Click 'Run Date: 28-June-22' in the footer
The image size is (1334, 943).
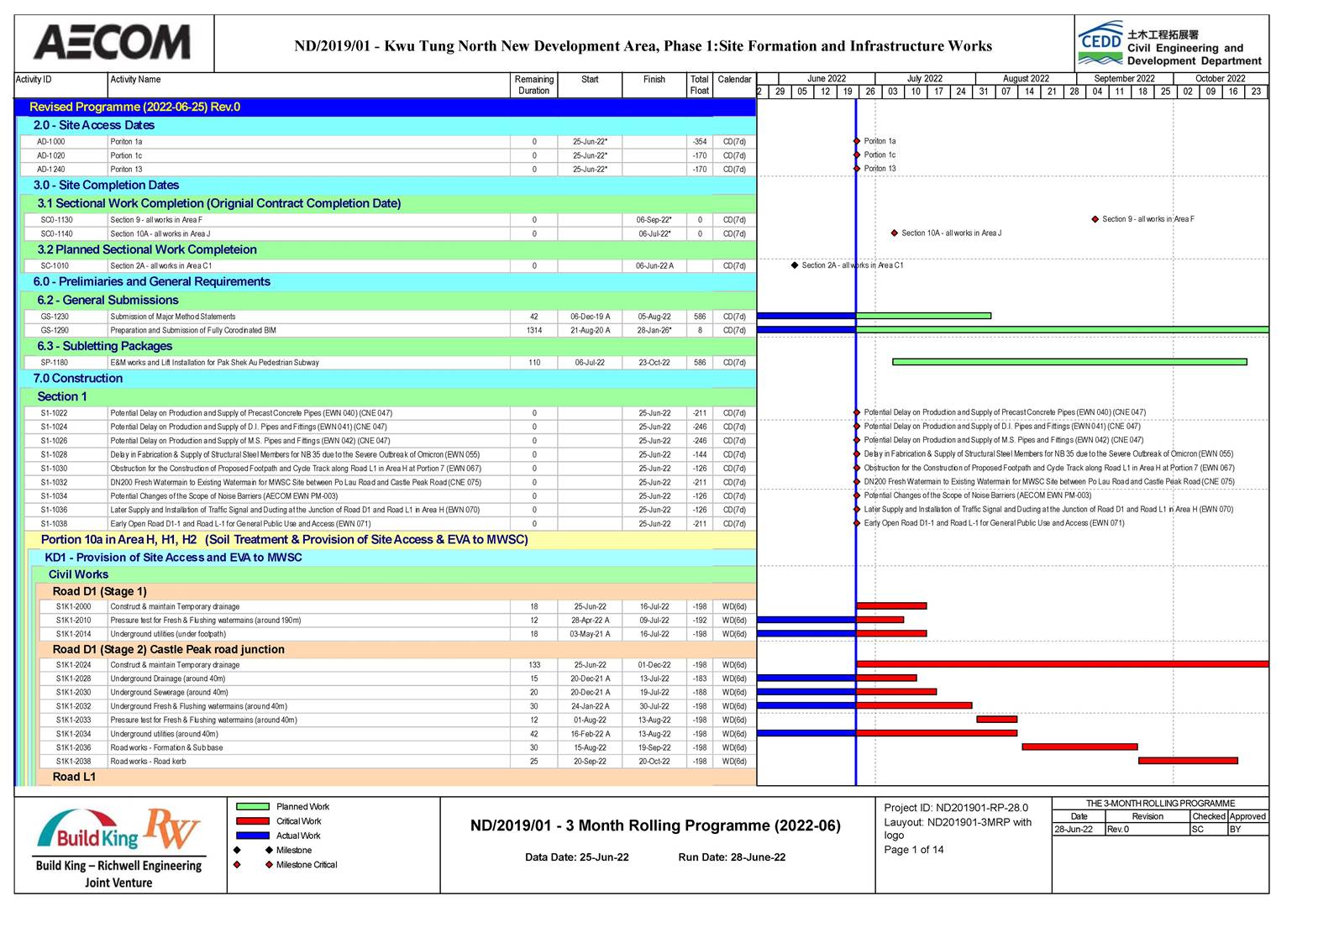(x=732, y=857)
